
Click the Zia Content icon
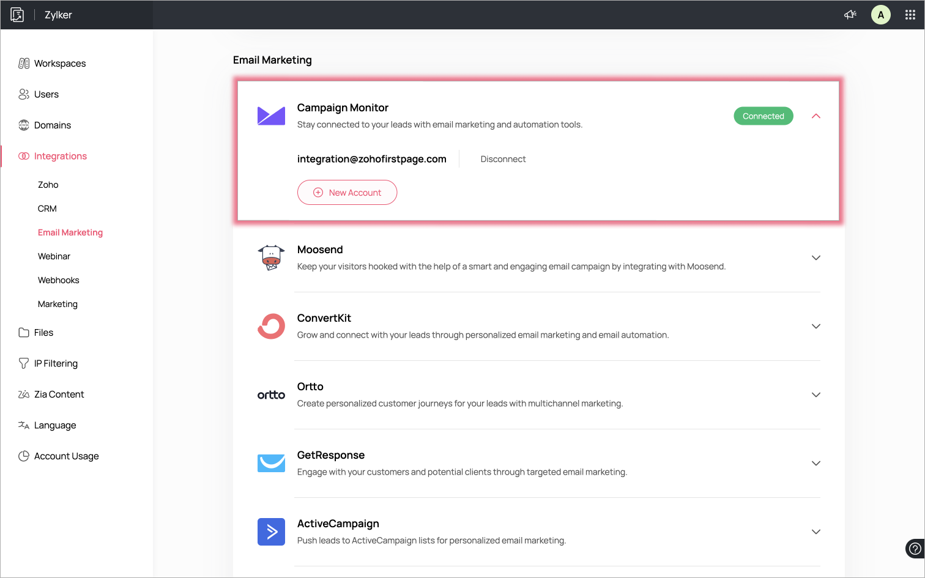coord(24,395)
